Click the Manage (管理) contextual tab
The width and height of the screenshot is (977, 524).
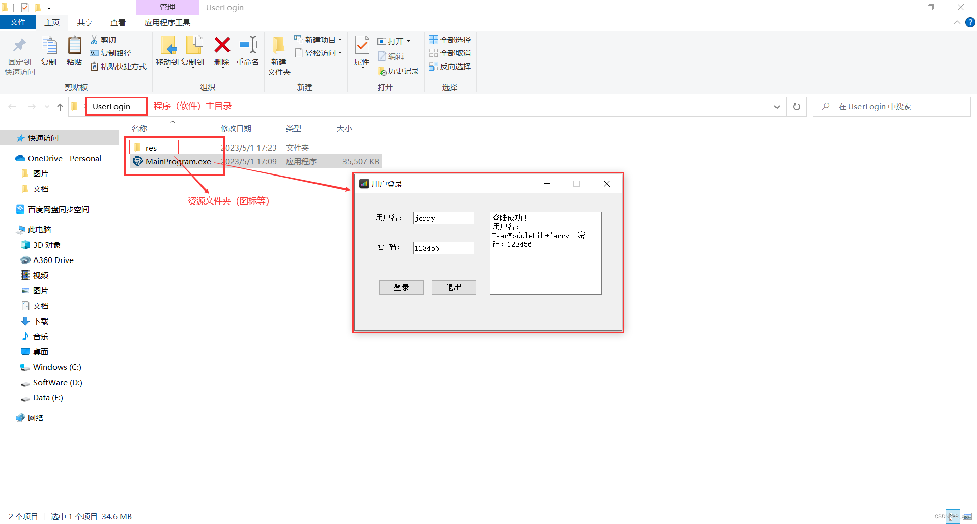[167, 7]
